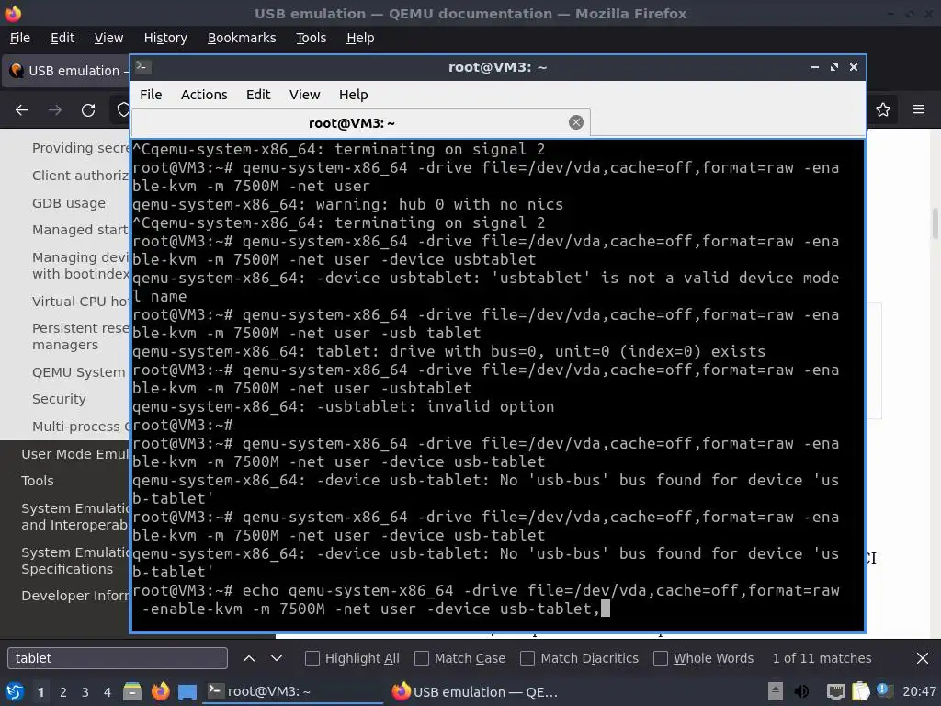Toggle Whole Words checkbox
This screenshot has width=941, height=706.
(660, 658)
